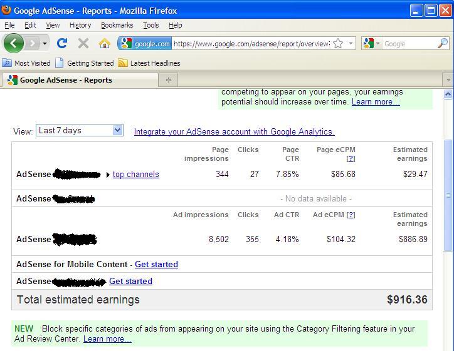Bookmark this page with the star icon
The width and height of the screenshot is (454, 351).
tap(338, 43)
